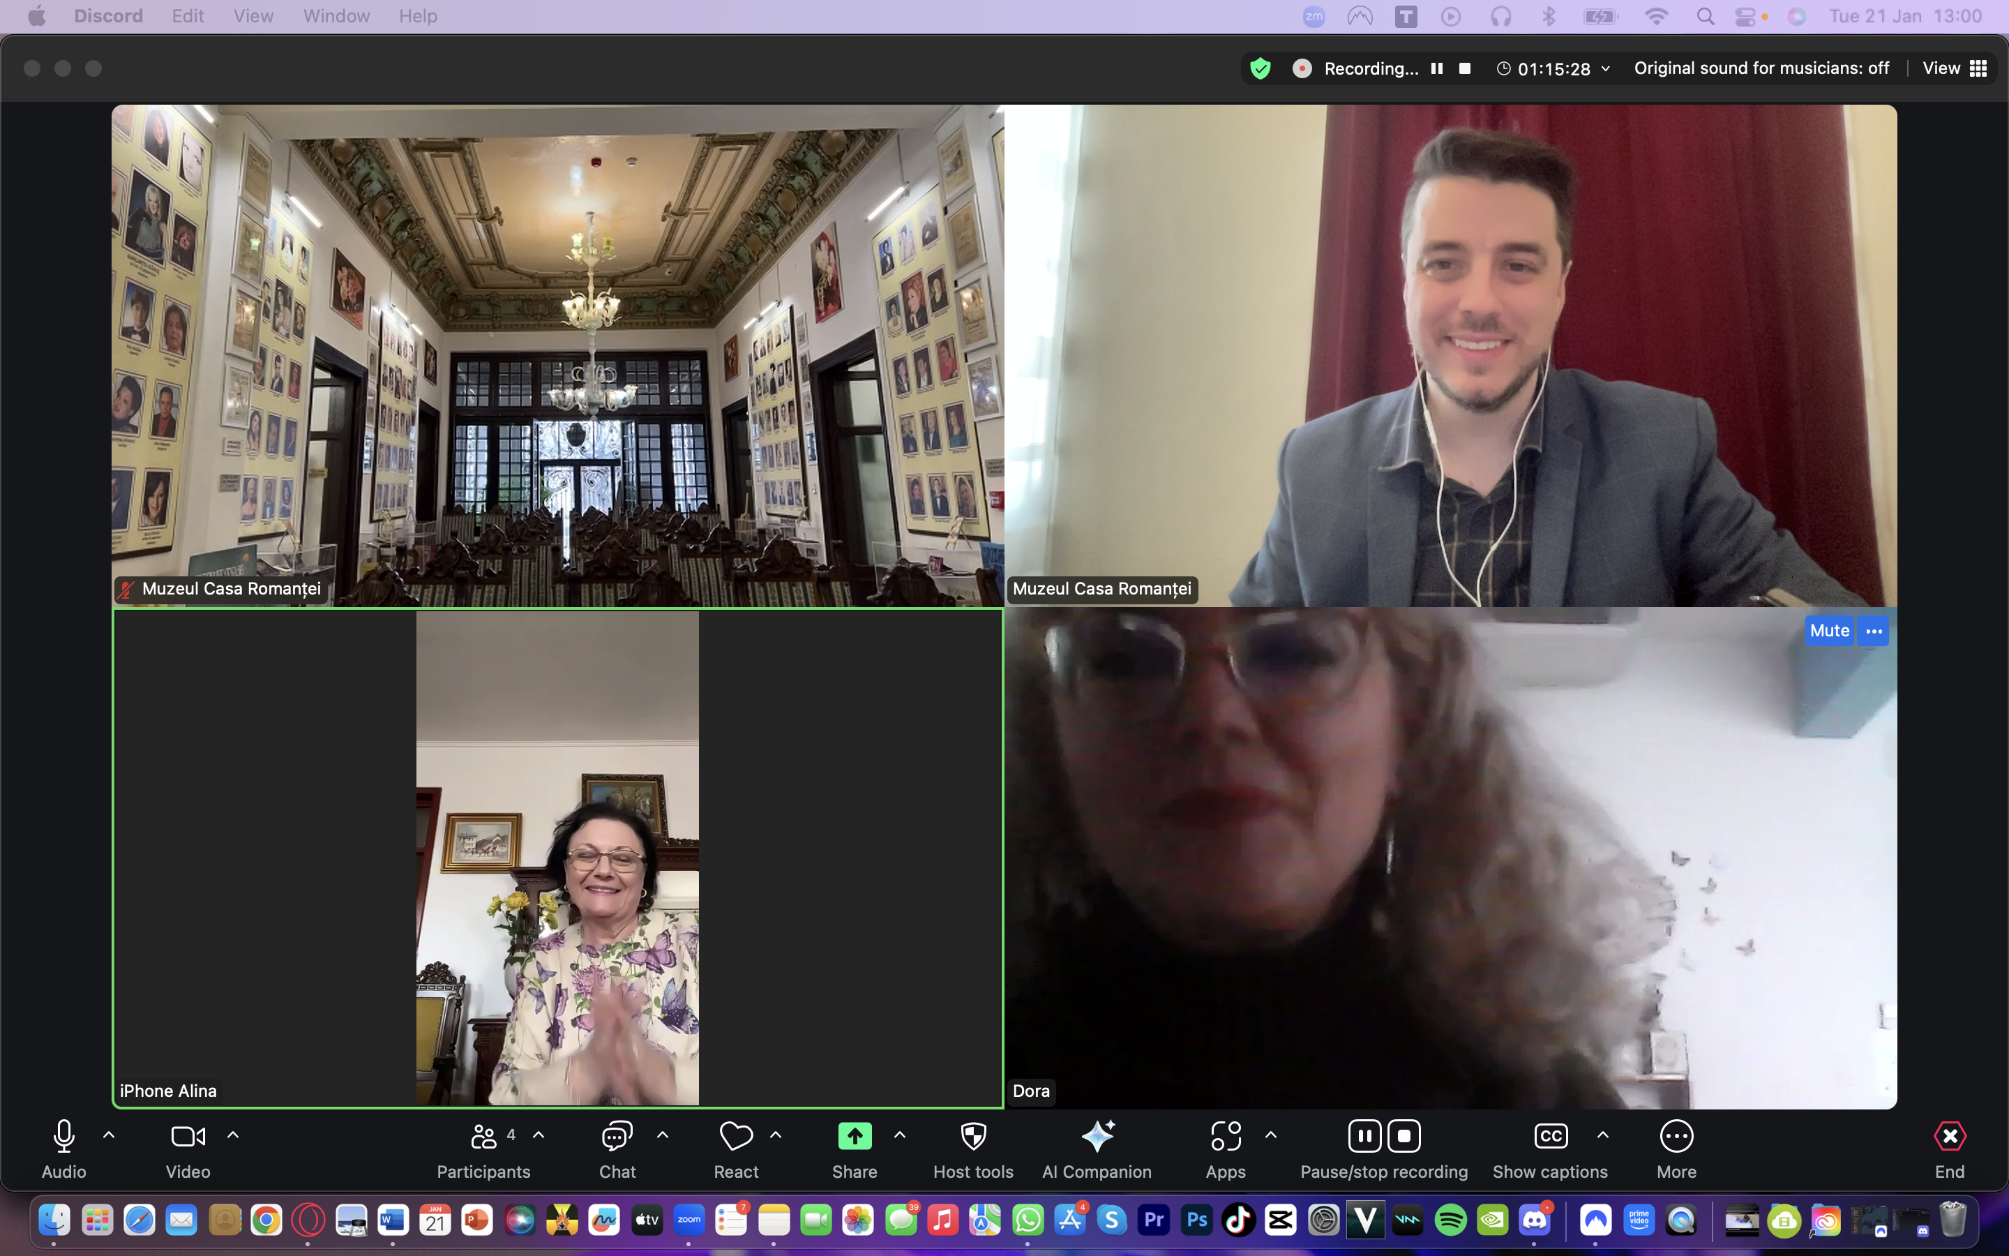Viewport: 2009px width, 1256px height.
Task: Open the AI Companion sparkle icon
Action: 1097,1137
